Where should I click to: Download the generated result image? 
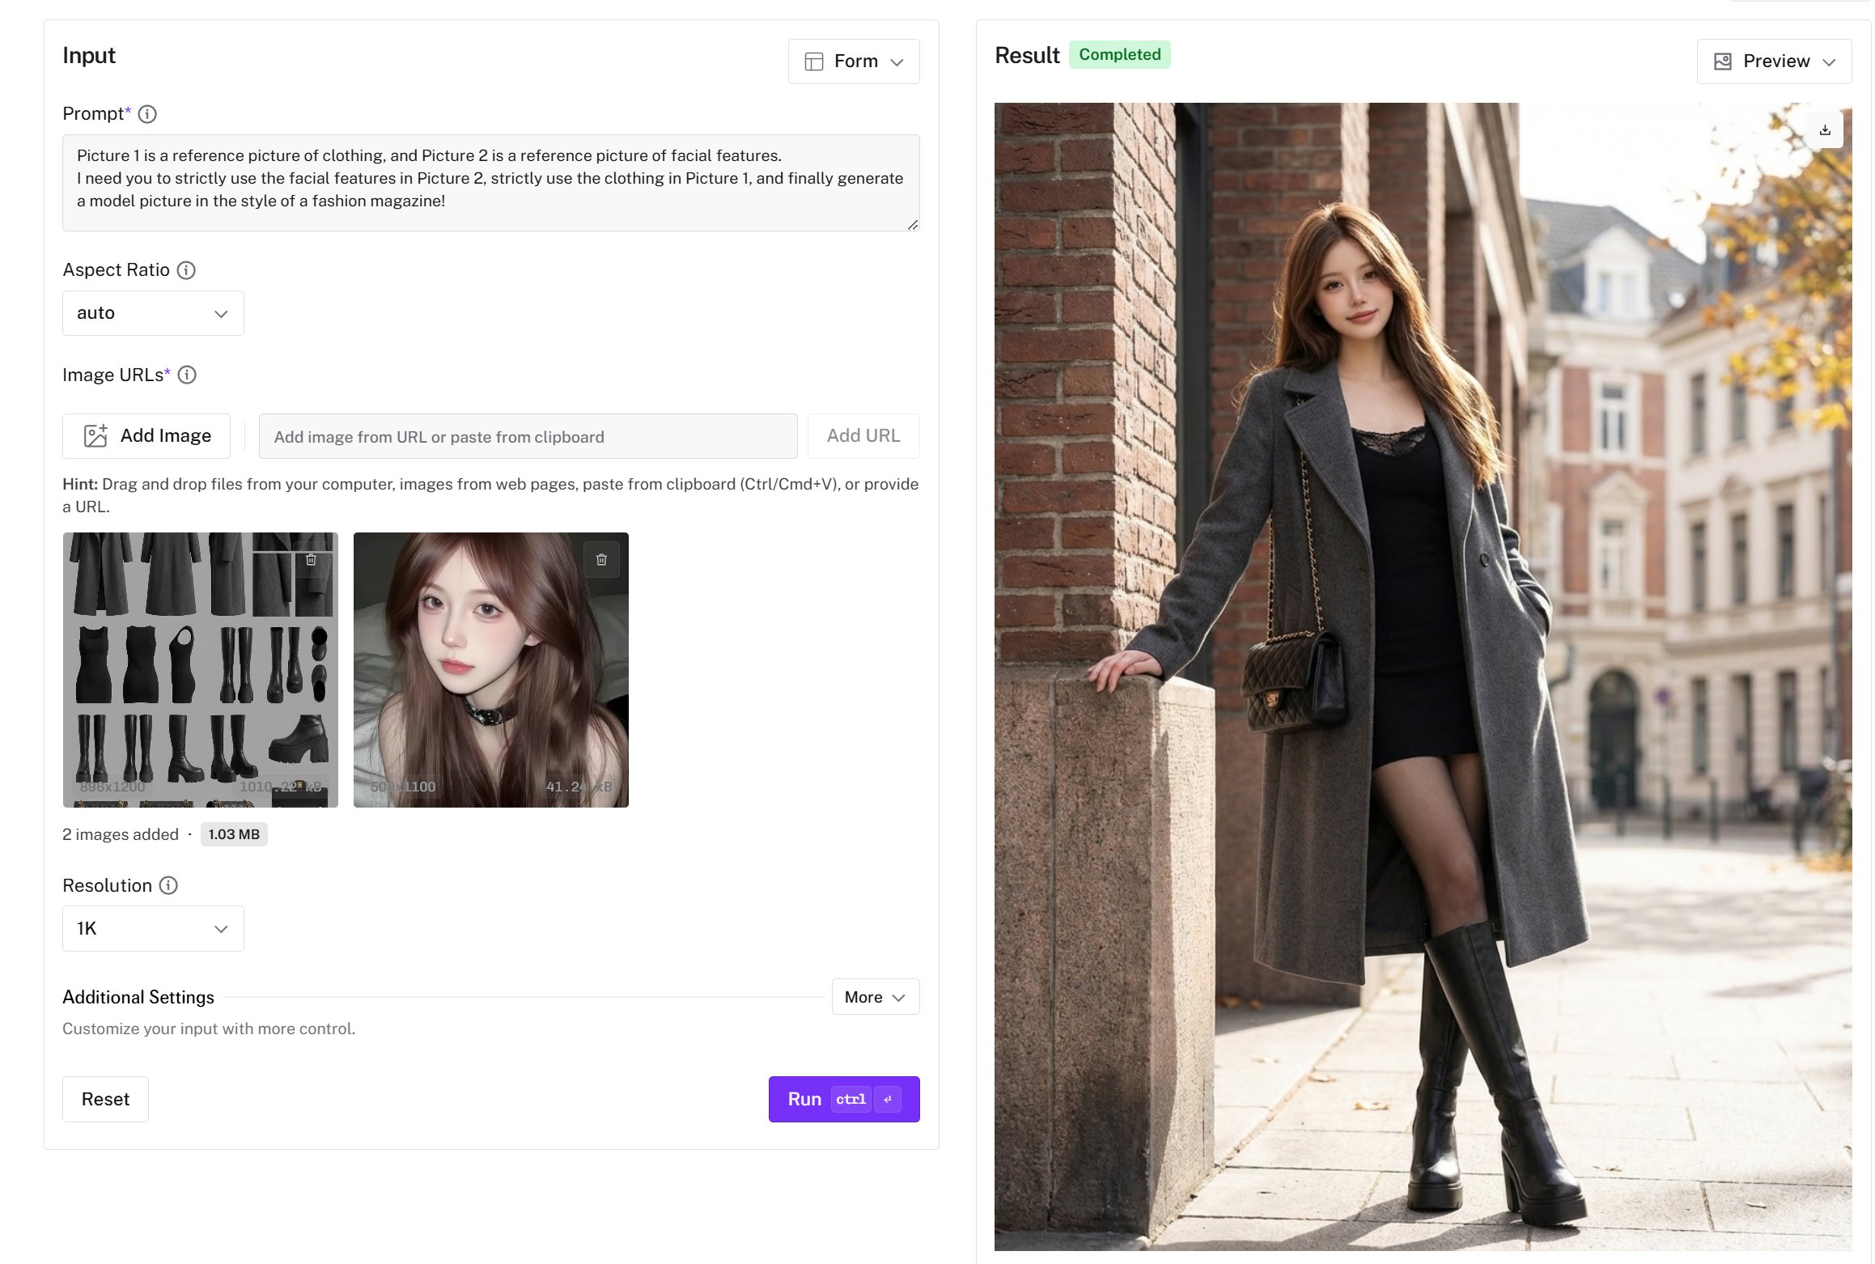pos(1825,130)
